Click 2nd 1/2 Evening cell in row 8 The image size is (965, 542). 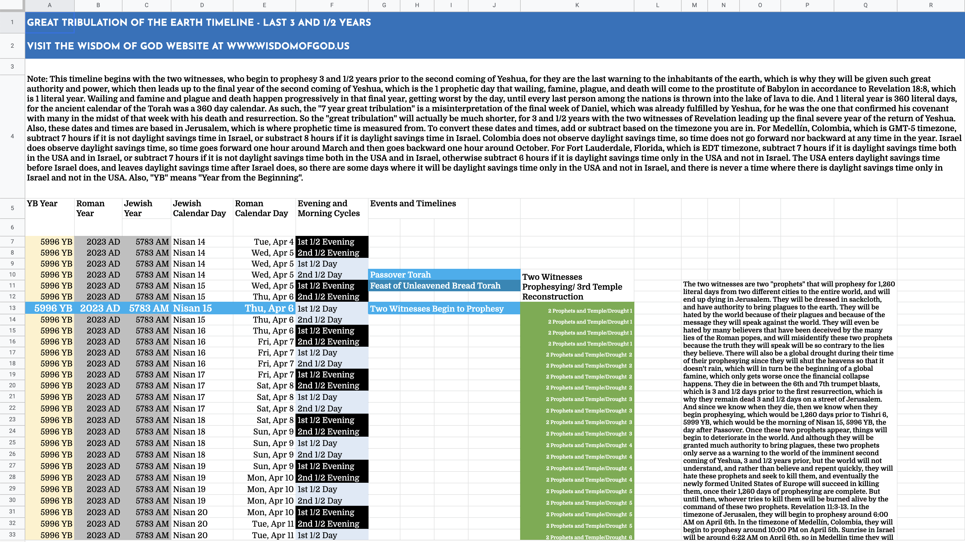(x=332, y=252)
